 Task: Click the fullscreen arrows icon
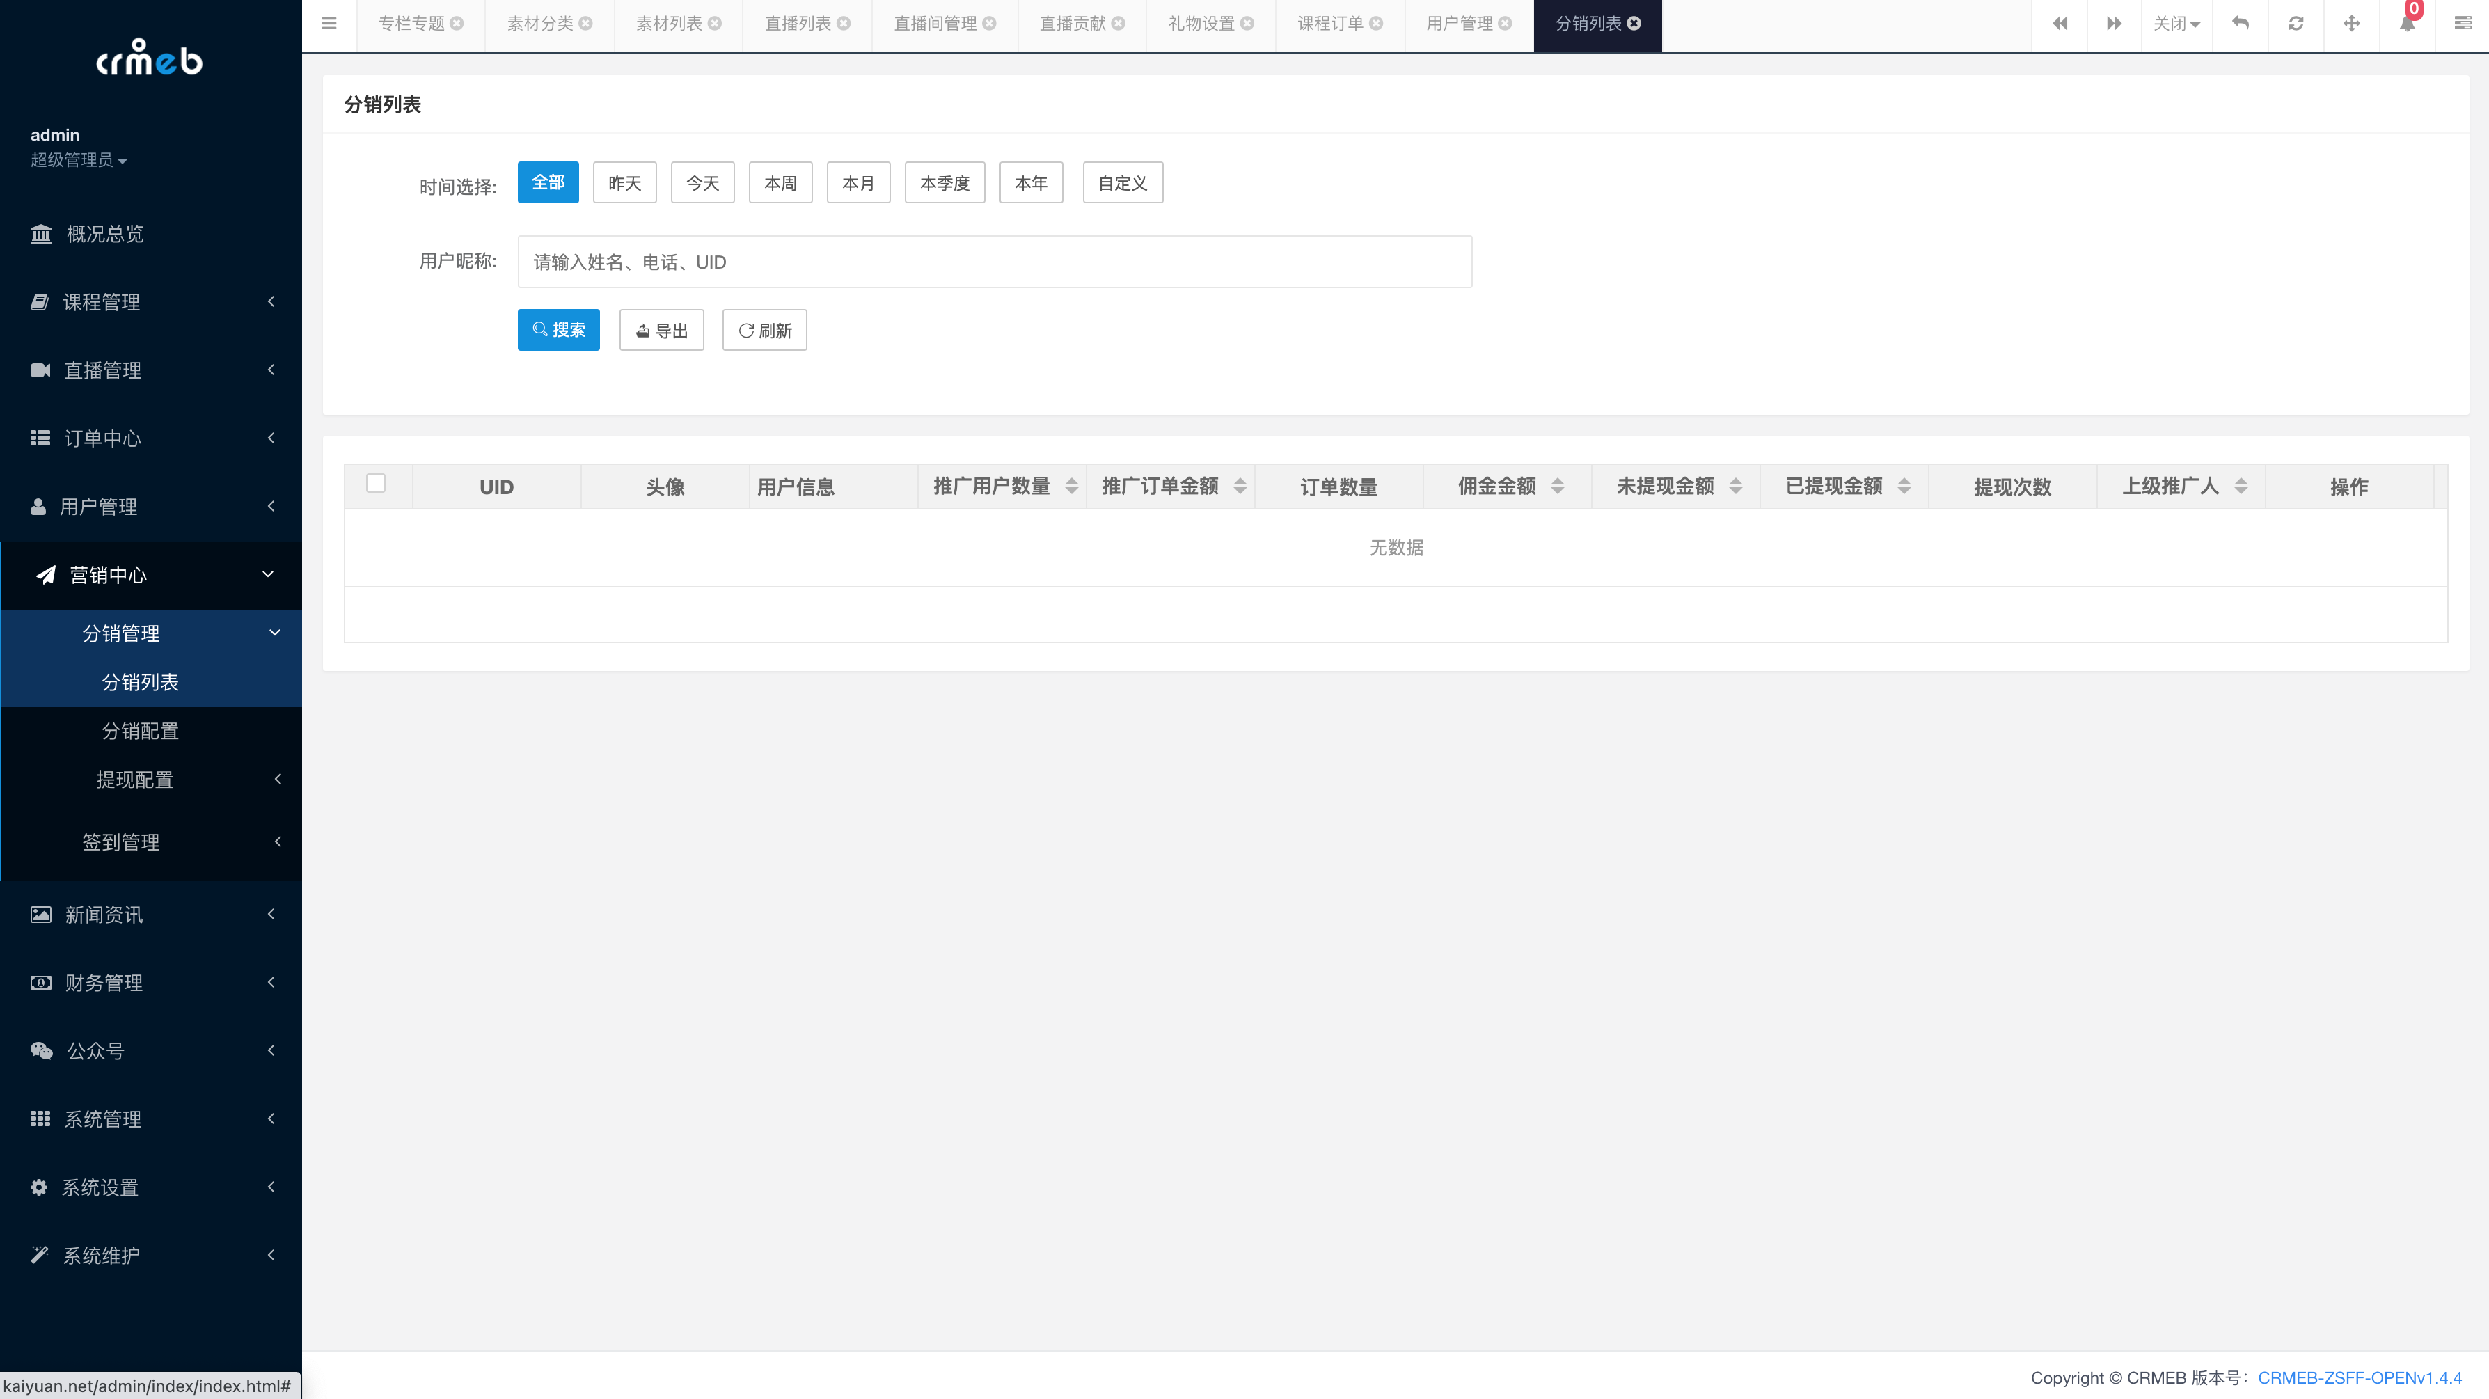point(2352,24)
